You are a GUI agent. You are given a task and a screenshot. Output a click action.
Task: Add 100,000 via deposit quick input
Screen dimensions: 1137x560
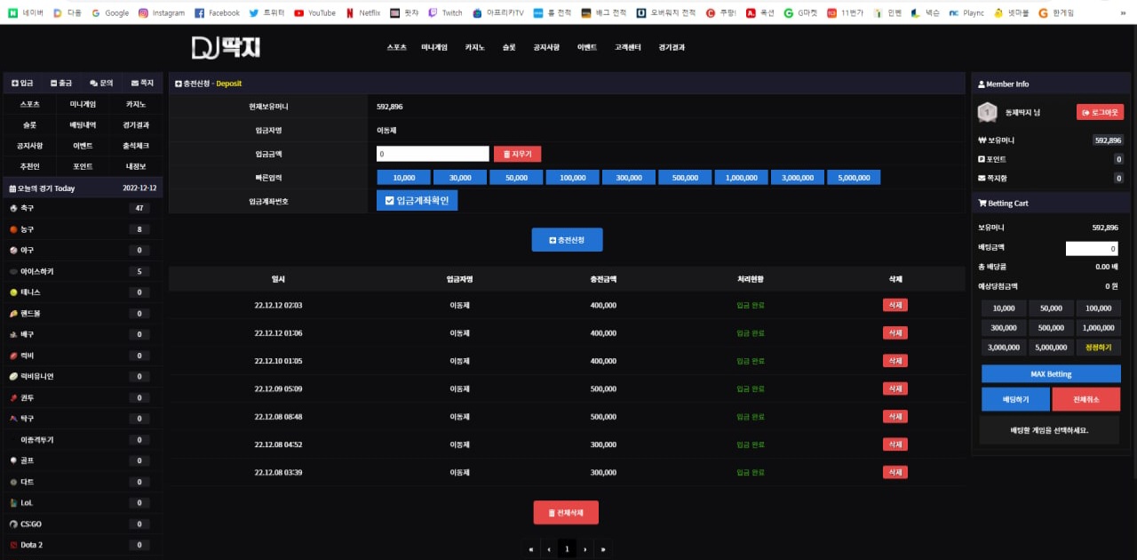(572, 178)
